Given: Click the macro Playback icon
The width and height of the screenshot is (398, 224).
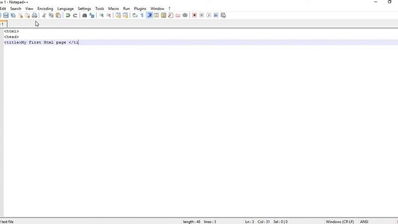Looking at the screenshot, I should tap(209, 15).
